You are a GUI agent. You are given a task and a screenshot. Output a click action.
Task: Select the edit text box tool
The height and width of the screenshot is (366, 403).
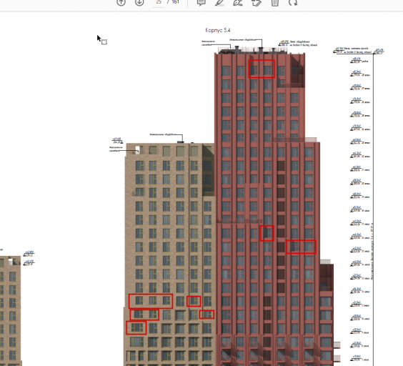click(257, 3)
